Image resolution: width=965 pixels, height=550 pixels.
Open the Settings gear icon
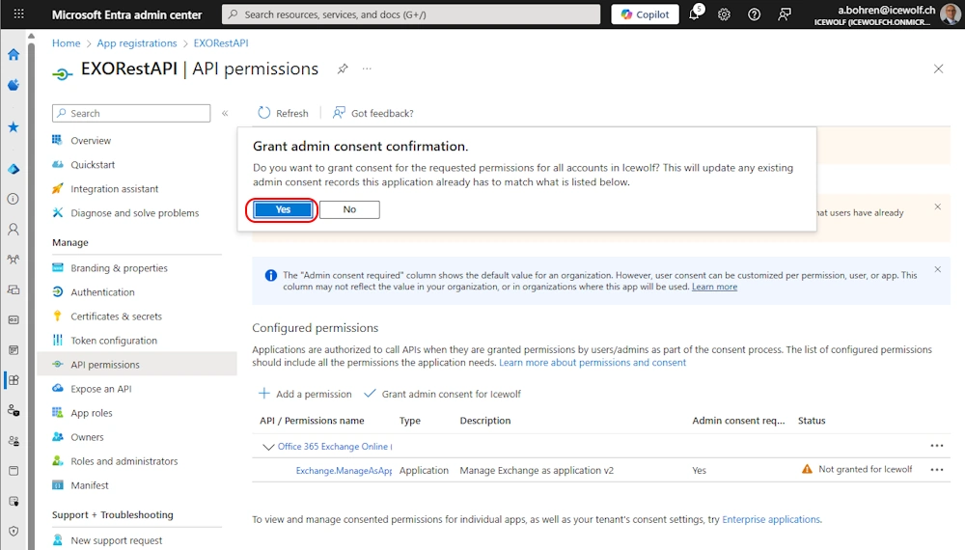click(724, 14)
